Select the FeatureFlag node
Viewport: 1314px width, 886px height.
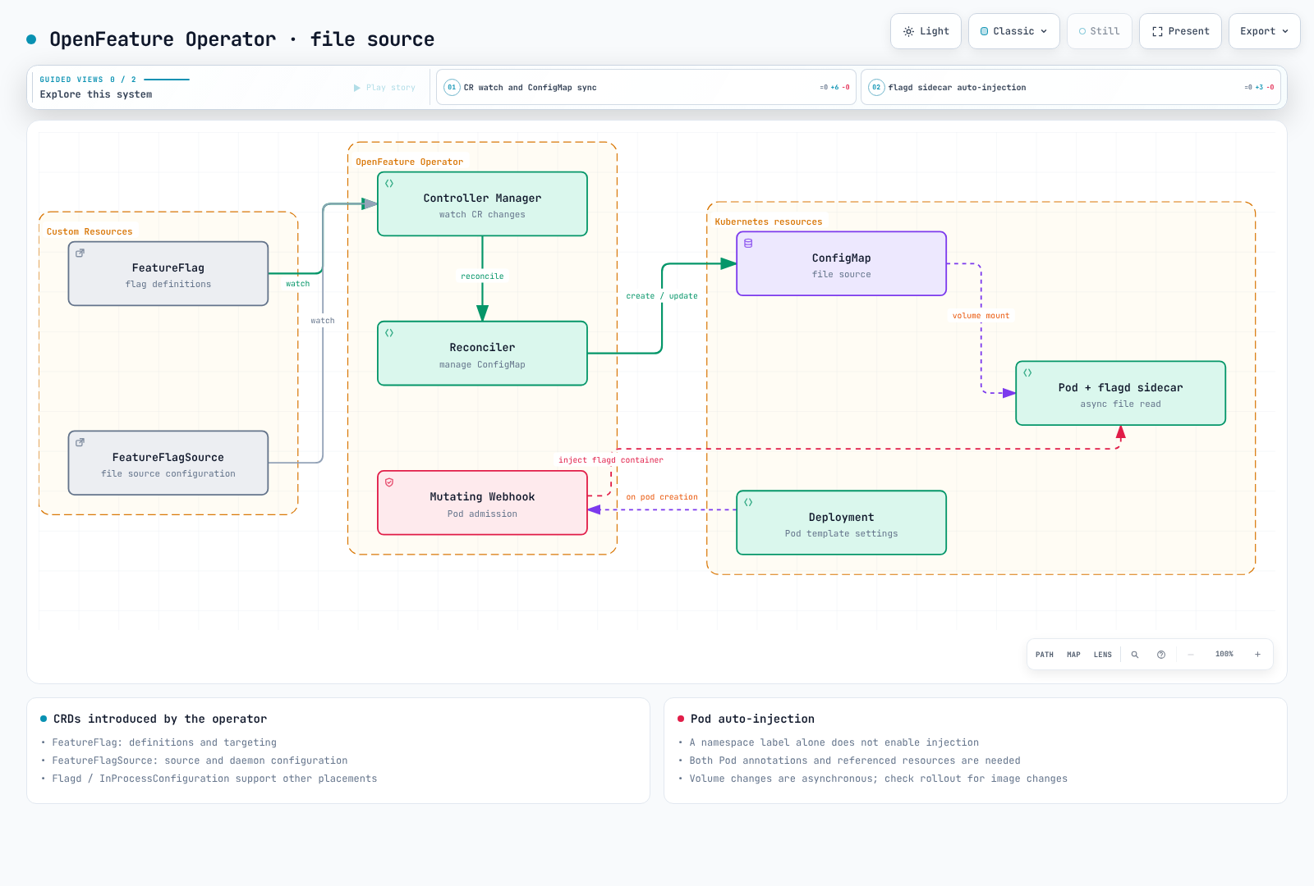[x=168, y=274]
